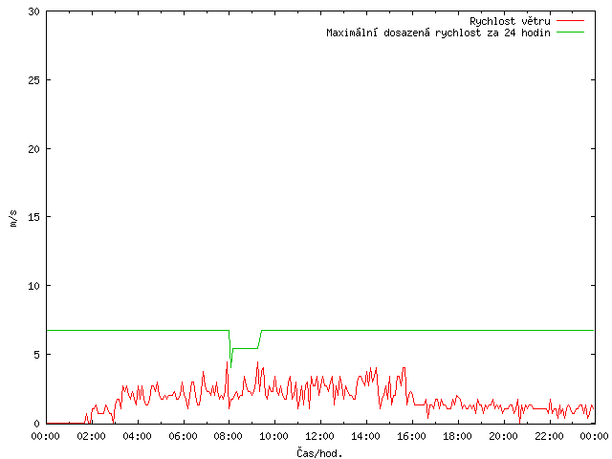Click the x-axis tick label 14:00
The height and width of the screenshot is (459, 612).
[365, 436]
